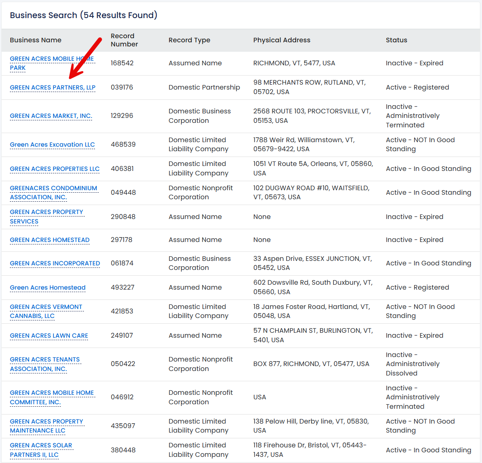Select record number 049448
Viewport: 482px width, 463px height.
123,193
